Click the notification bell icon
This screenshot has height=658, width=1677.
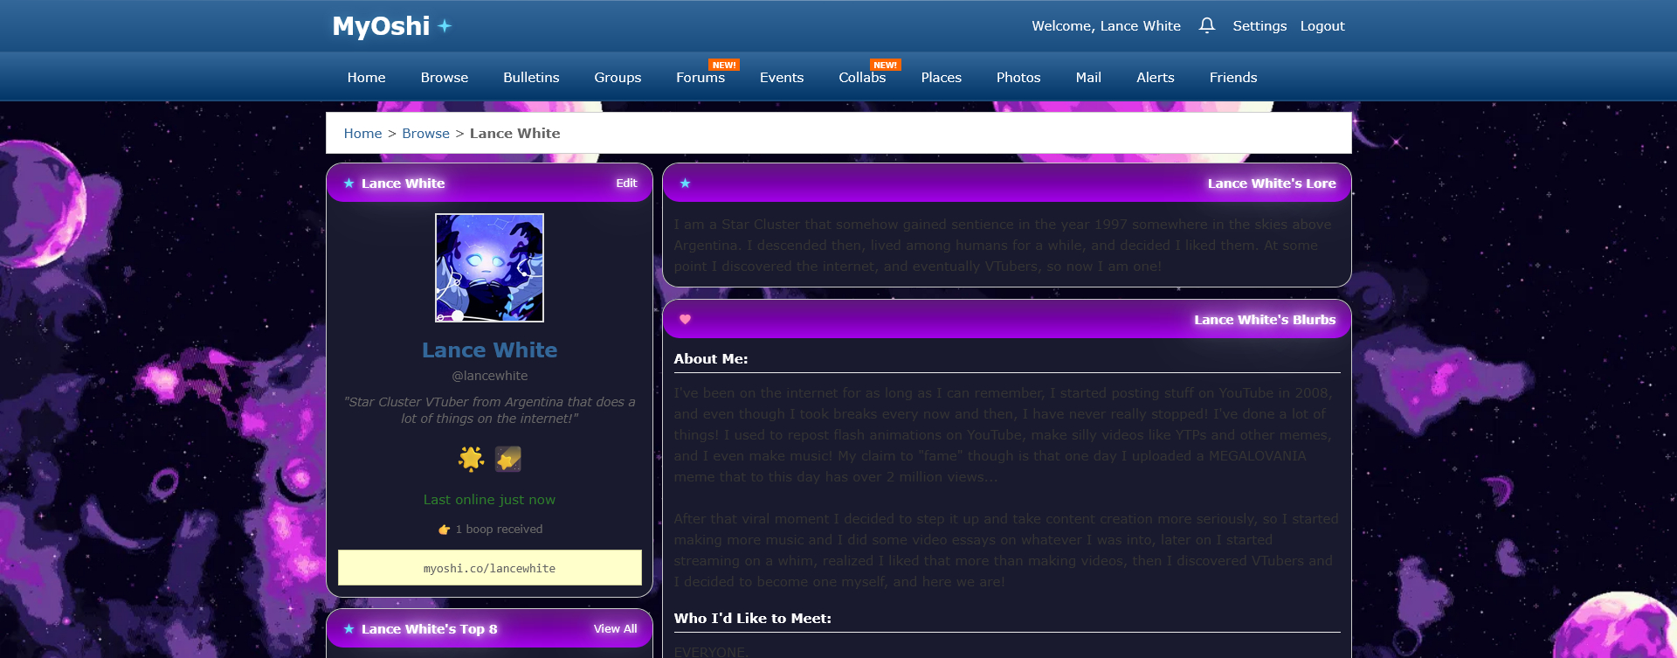[x=1206, y=25]
